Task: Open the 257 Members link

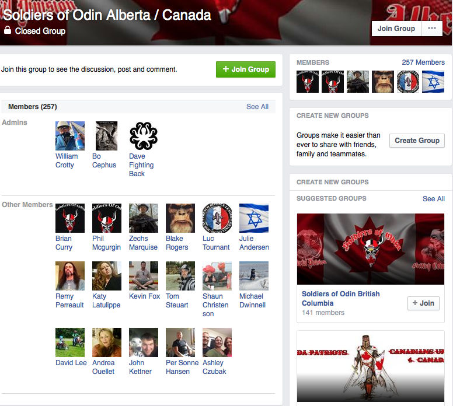Action: [x=423, y=62]
